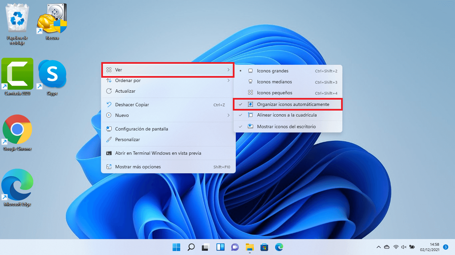Choose Personalizar from the context menu
The width and height of the screenshot is (455, 255).
tap(168, 139)
